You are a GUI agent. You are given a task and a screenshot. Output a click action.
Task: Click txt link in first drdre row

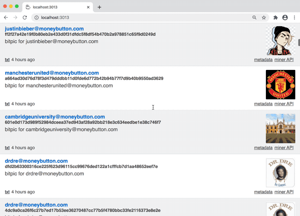pos(7,192)
